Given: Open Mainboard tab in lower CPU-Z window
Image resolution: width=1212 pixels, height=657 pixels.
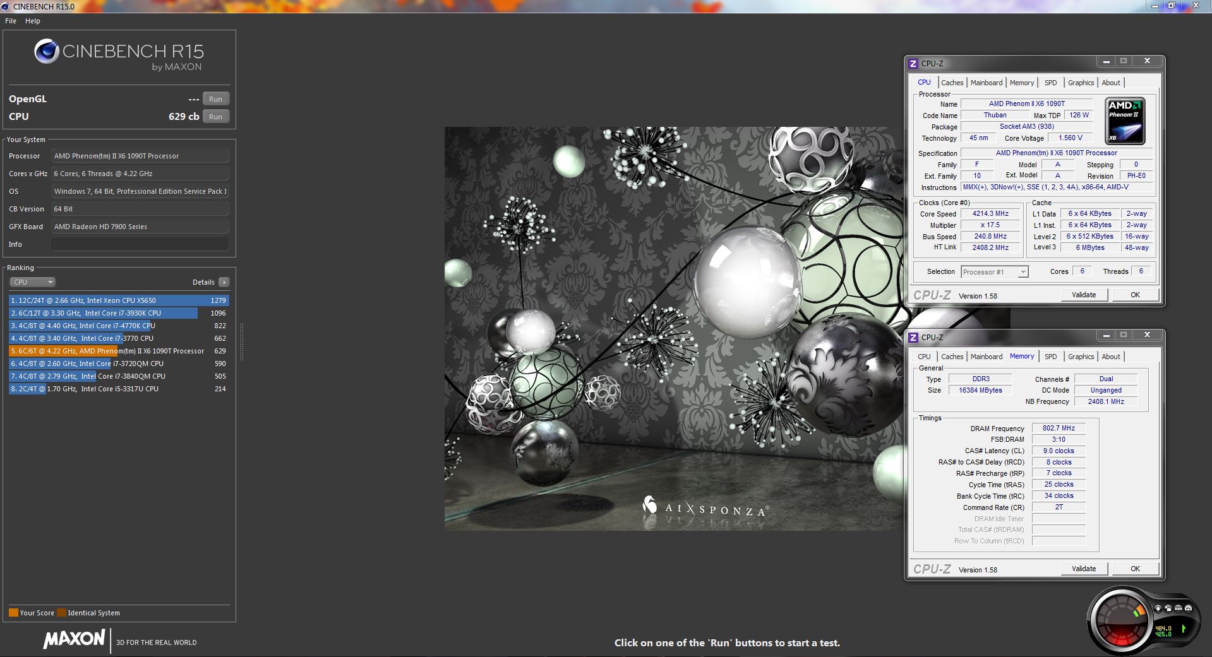Looking at the screenshot, I should (x=986, y=357).
